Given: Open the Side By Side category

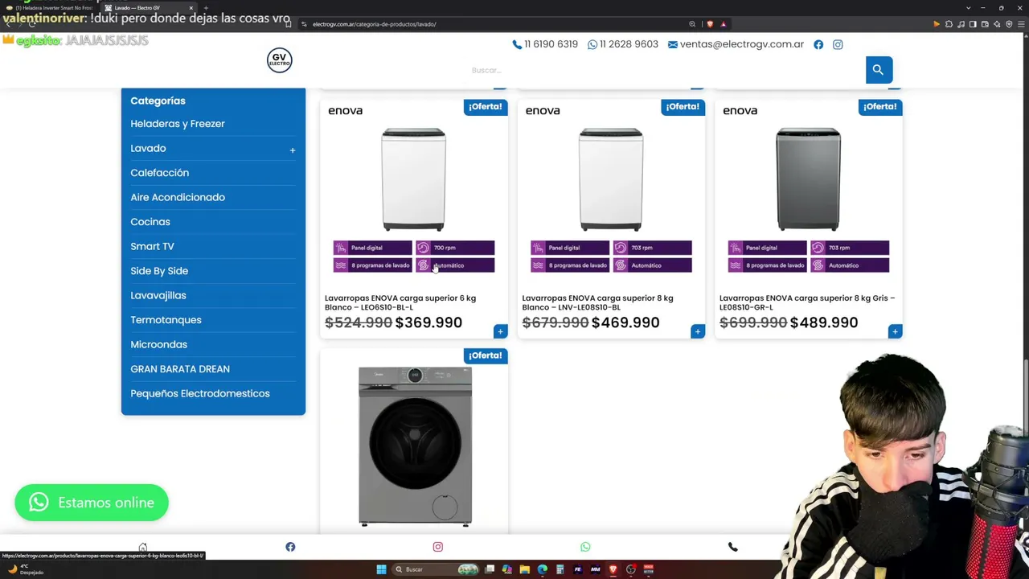Looking at the screenshot, I should click(x=159, y=271).
